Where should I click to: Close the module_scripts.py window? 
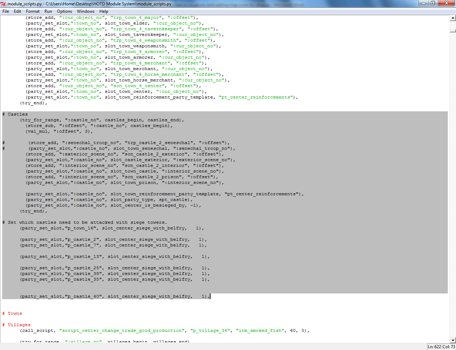click(x=446, y=3)
